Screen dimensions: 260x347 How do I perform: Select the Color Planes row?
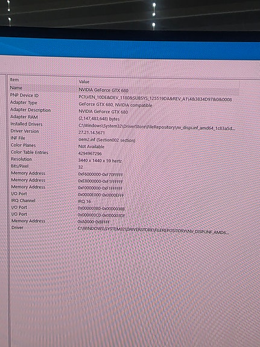tap(124, 146)
